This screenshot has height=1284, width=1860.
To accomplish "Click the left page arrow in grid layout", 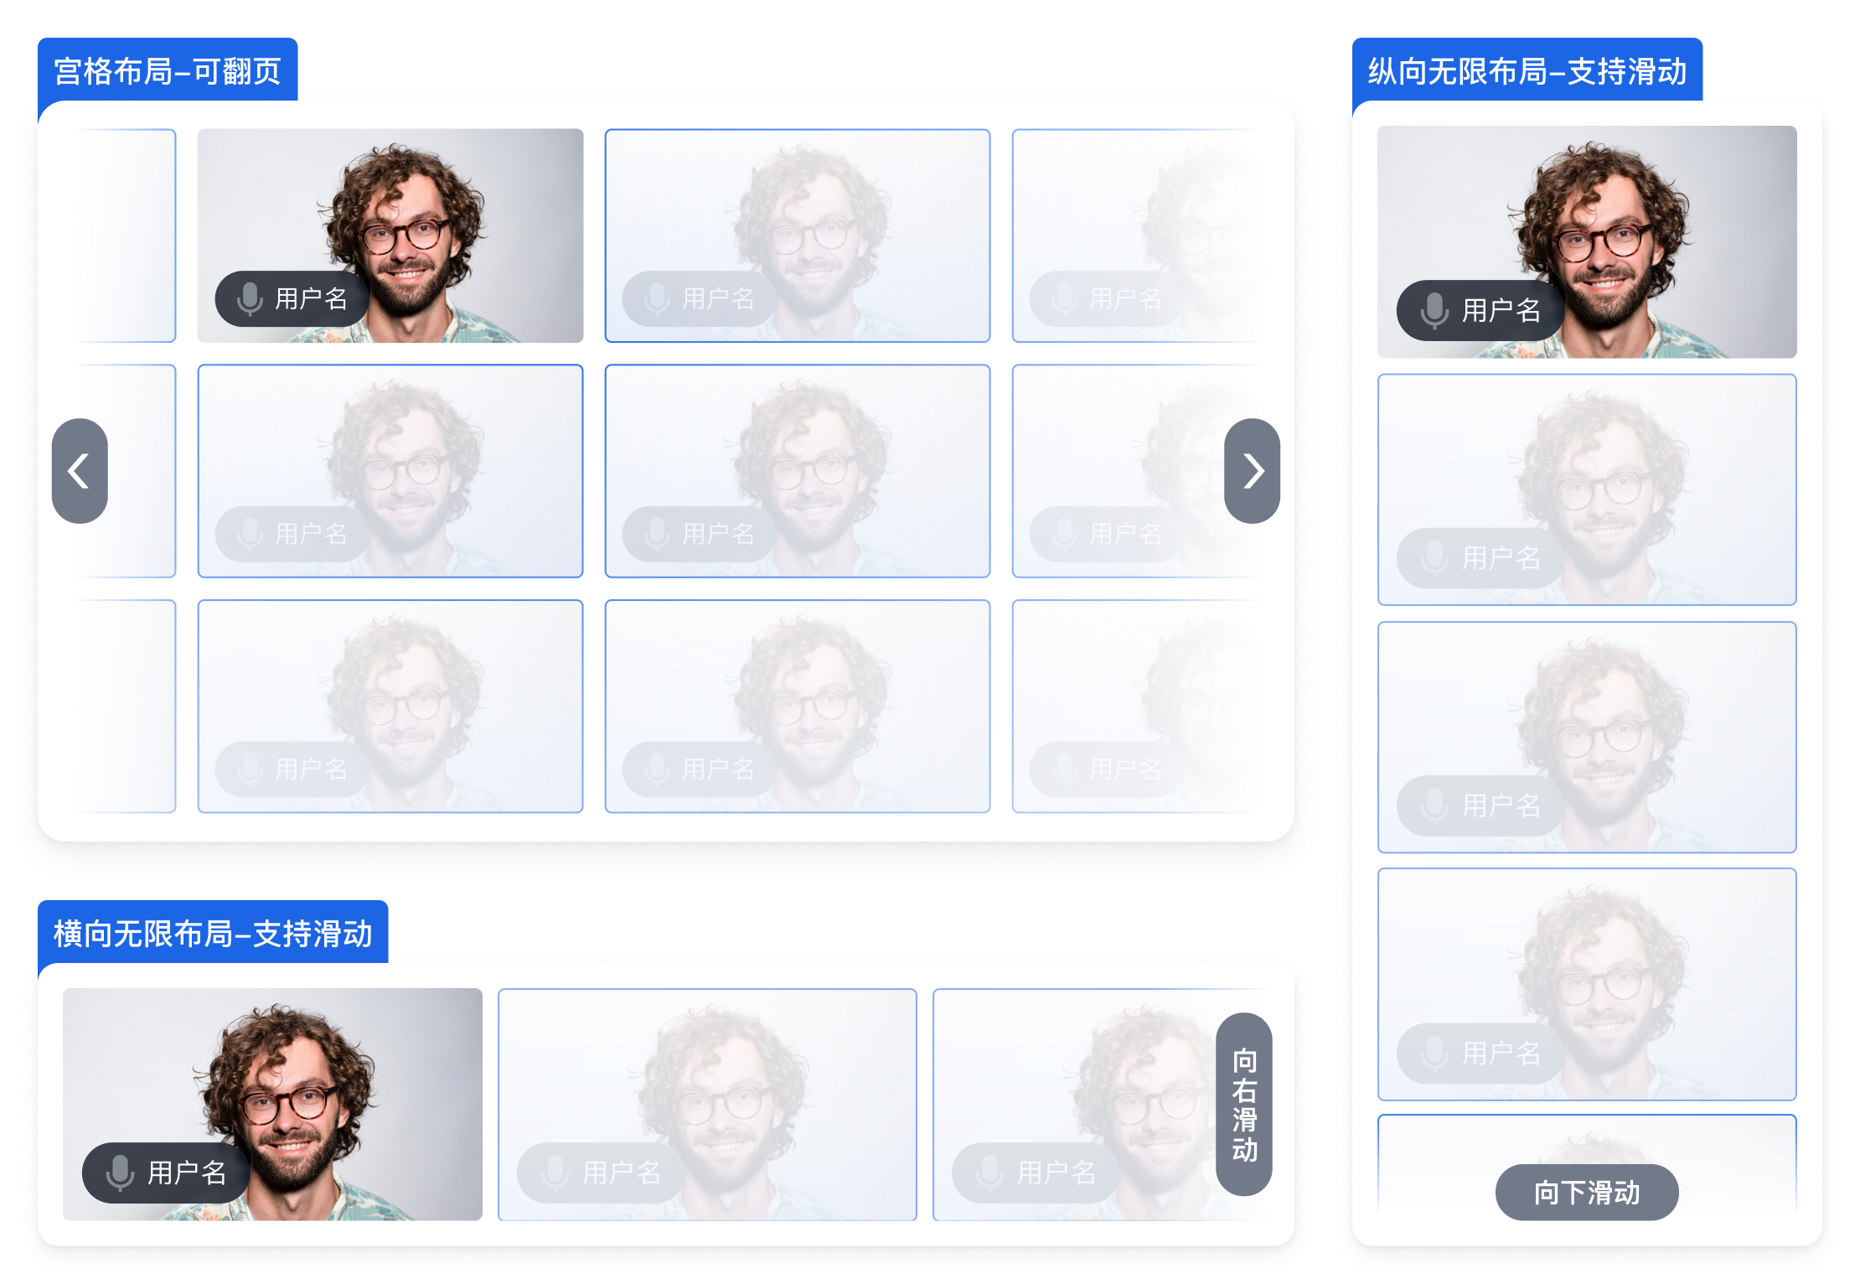I will click(80, 471).
